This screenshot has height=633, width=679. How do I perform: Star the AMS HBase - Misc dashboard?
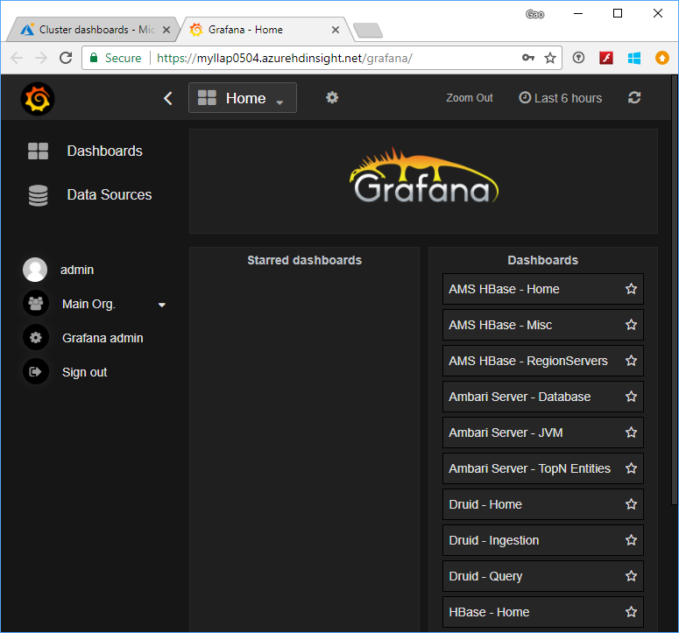tap(632, 325)
